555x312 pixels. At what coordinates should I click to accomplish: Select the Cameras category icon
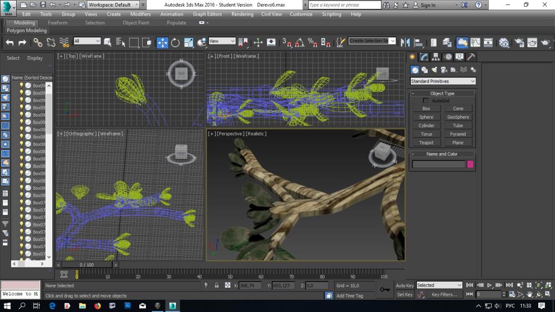(444, 70)
